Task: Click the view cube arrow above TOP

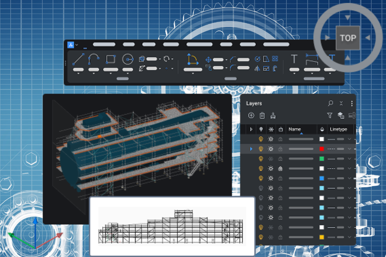Action: click(347, 17)
